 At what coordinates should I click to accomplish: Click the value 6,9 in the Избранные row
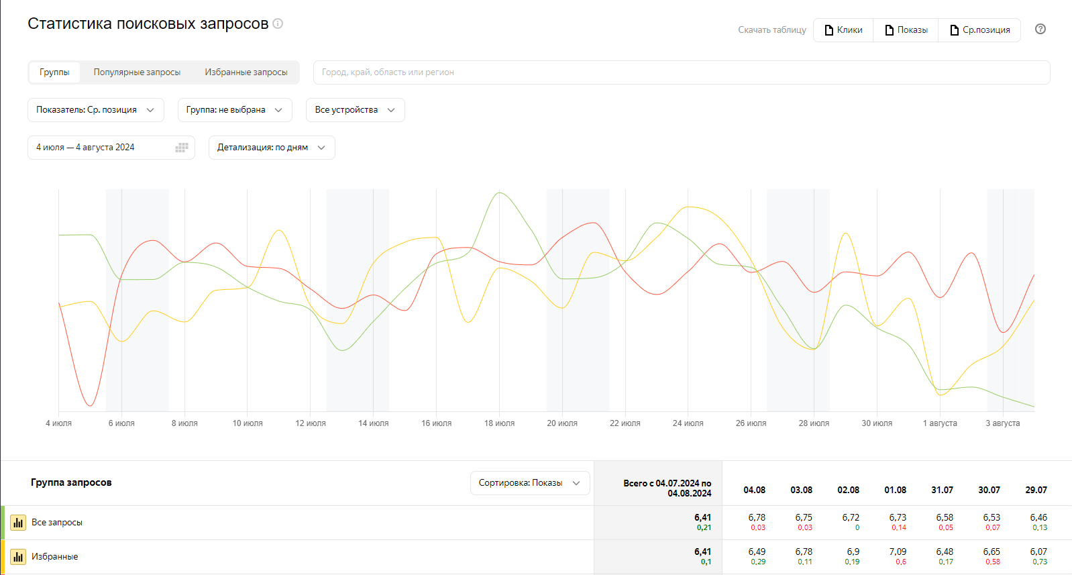(853, 552)
